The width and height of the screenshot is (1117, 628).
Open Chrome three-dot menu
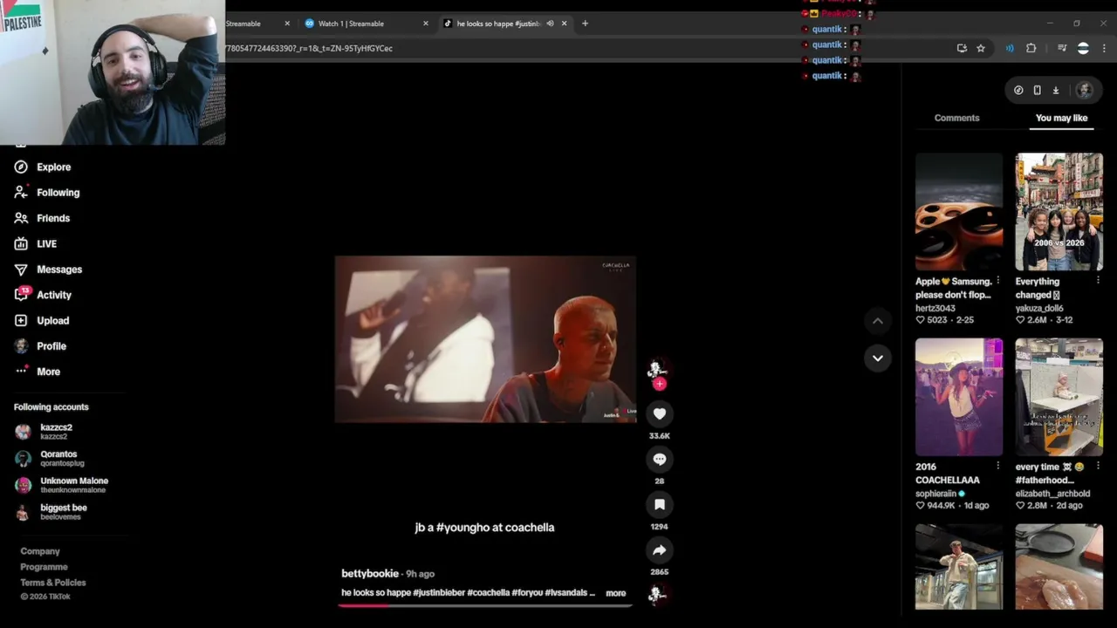[1104, 48]
